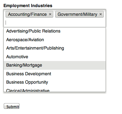This screenshot has height=114, width=122.
Task: Select Business Development from the list
Action: coord(55,74)
